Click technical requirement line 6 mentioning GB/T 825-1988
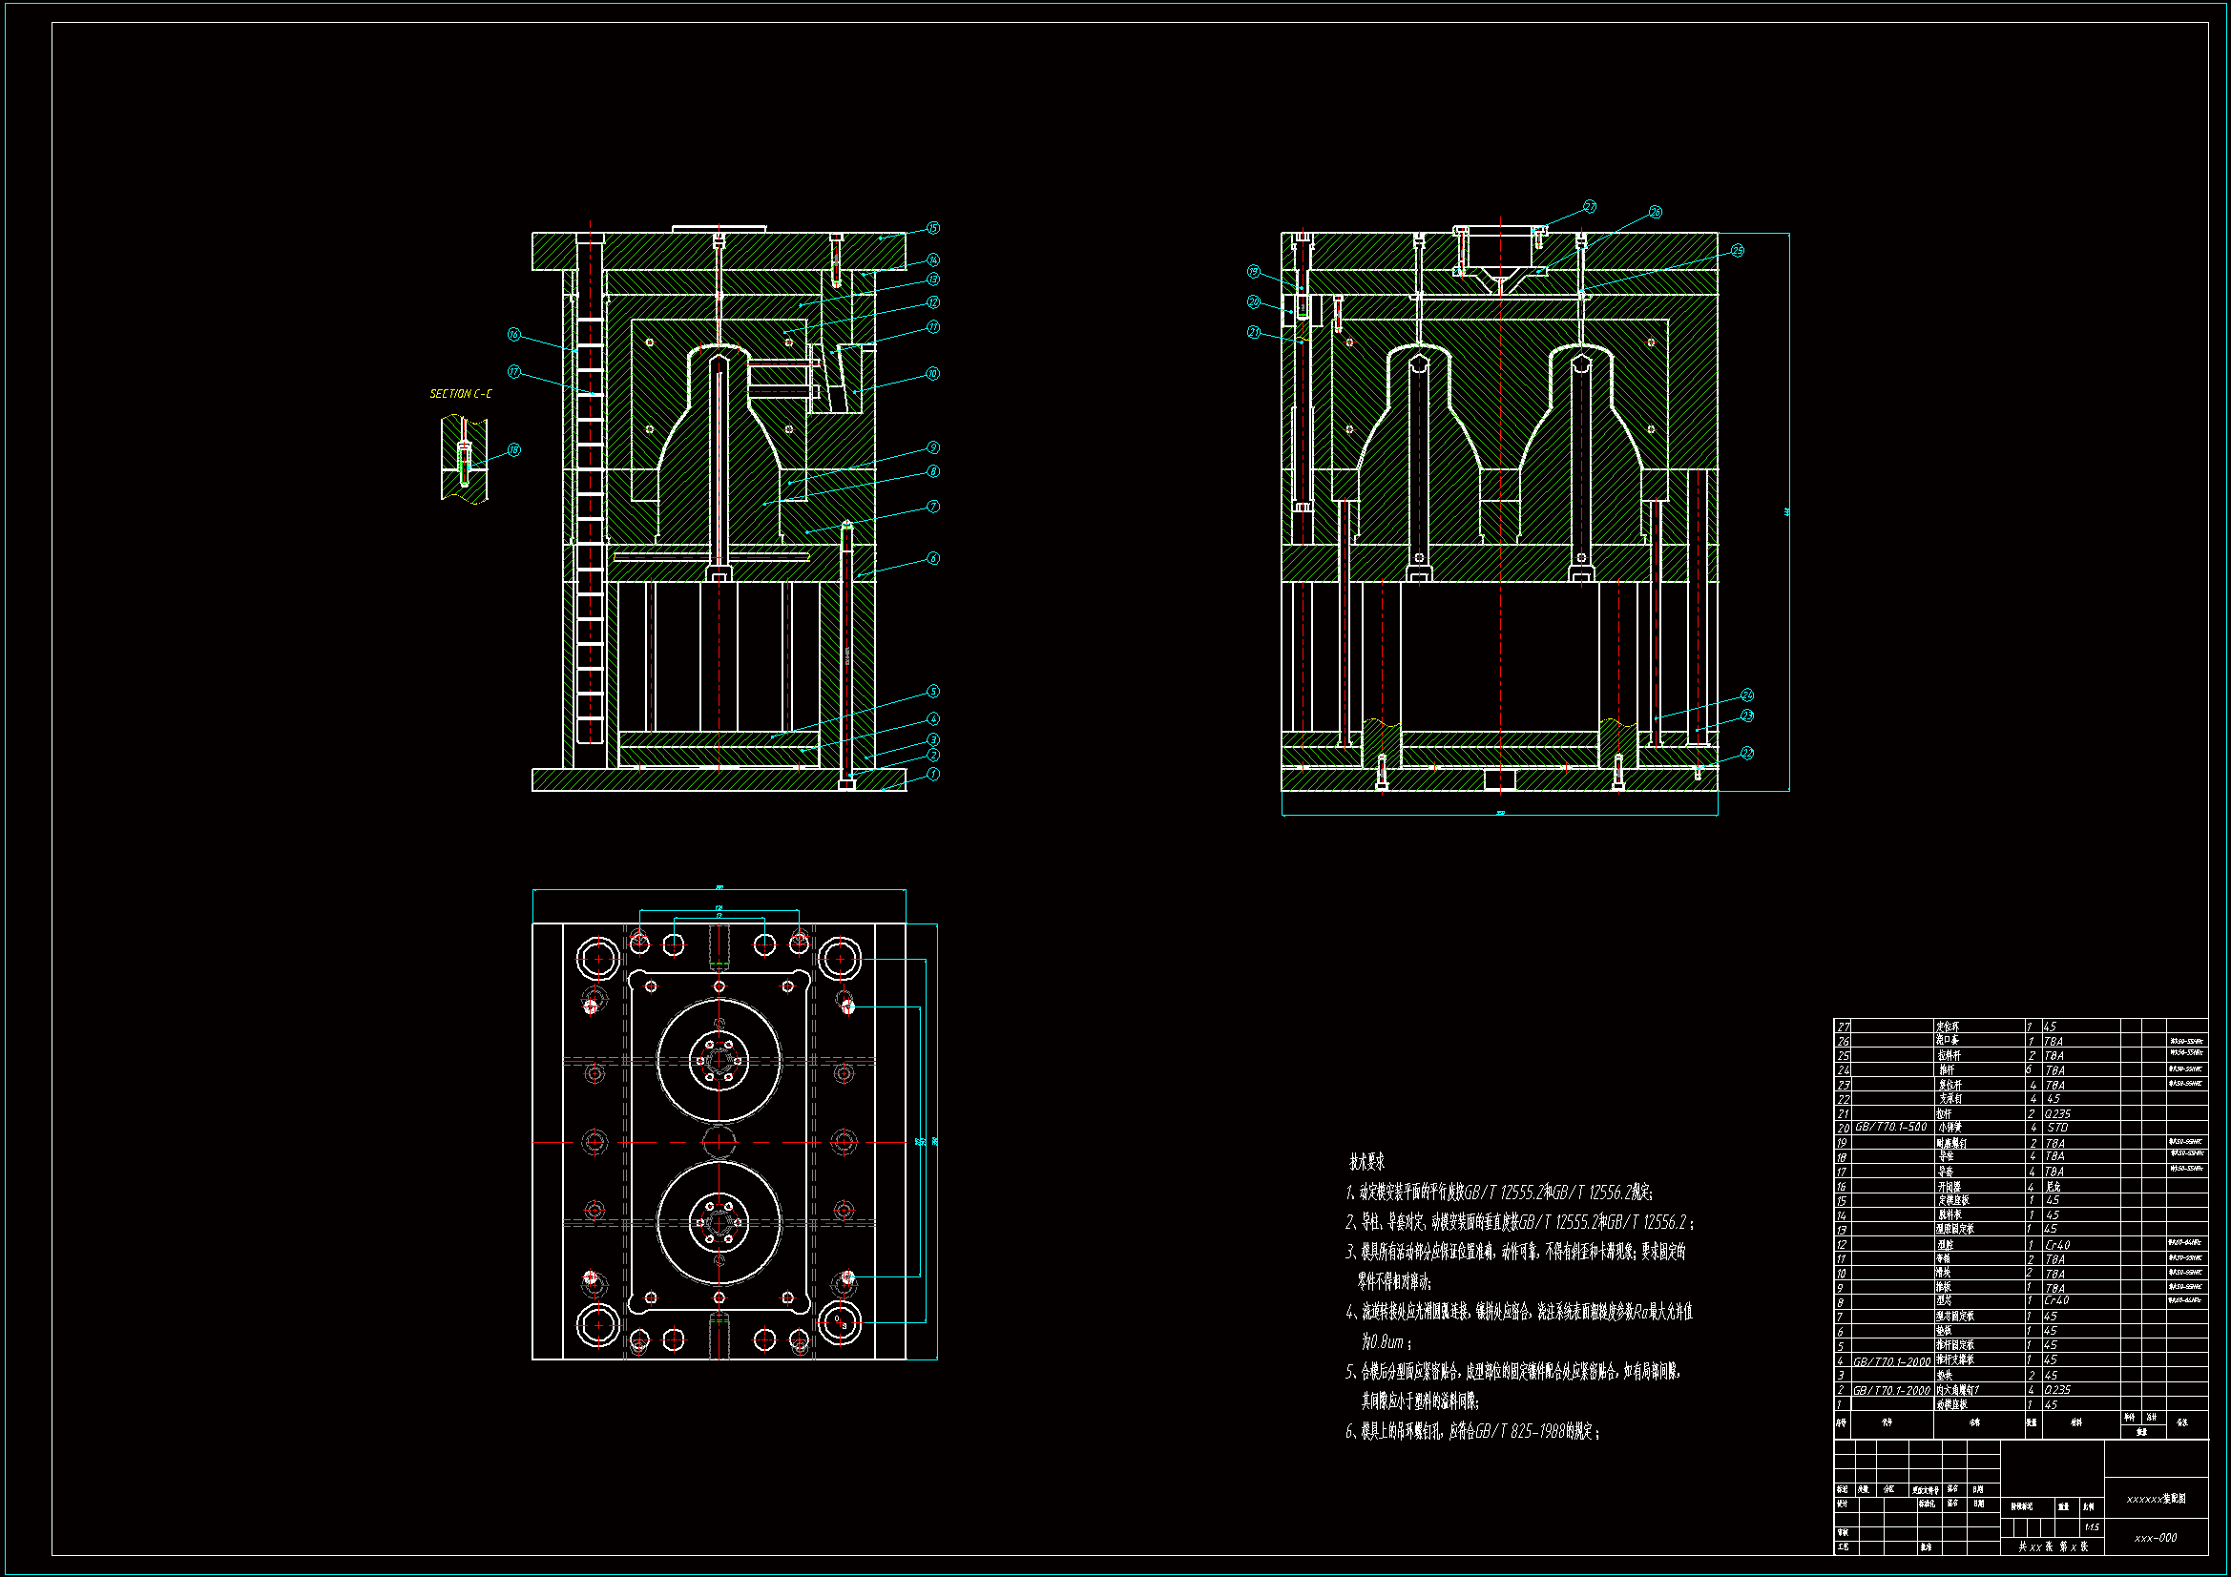The height and width of the screenshot is (1577, 2231). 1472,1431
